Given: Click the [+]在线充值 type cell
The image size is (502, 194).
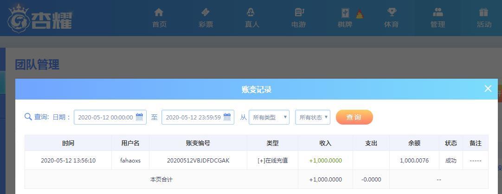Looking at the screenshot, I should (272, 161).
